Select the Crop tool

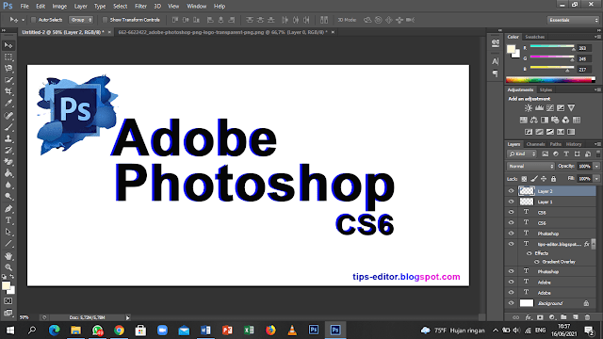pyautogui.click(x=8, y=91)
